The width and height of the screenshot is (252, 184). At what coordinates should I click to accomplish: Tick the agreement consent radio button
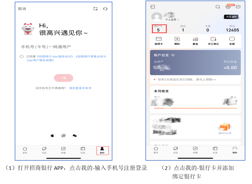tap(21, 57)
